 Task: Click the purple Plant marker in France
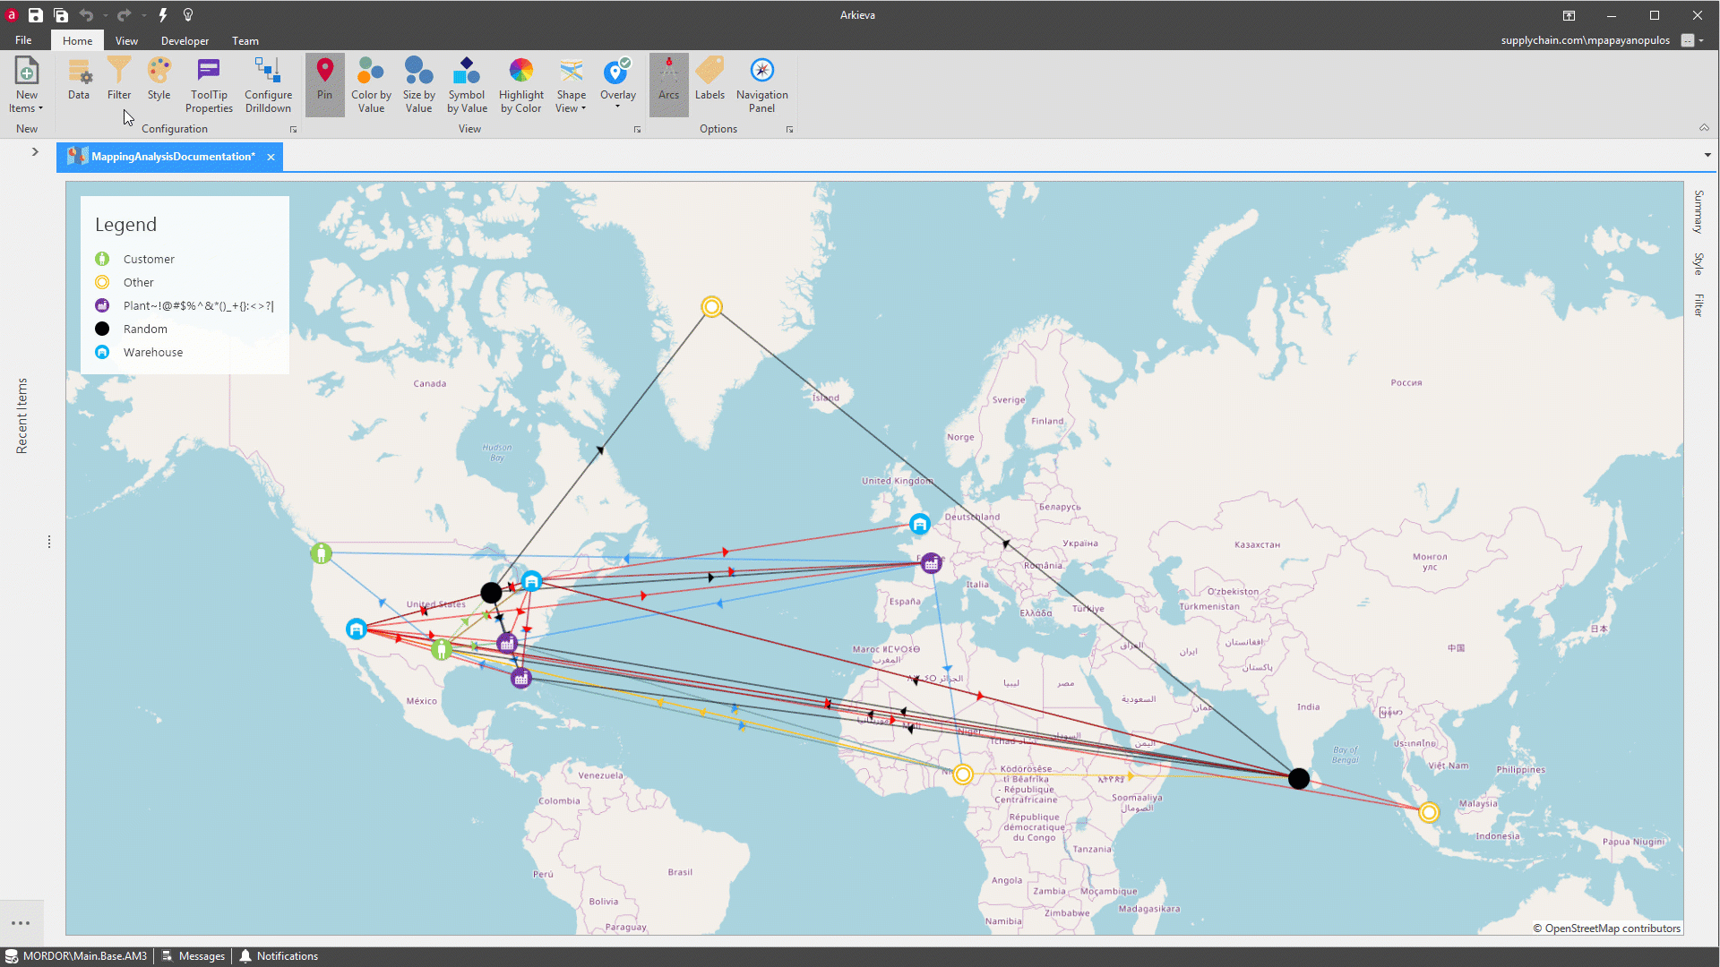931,563
